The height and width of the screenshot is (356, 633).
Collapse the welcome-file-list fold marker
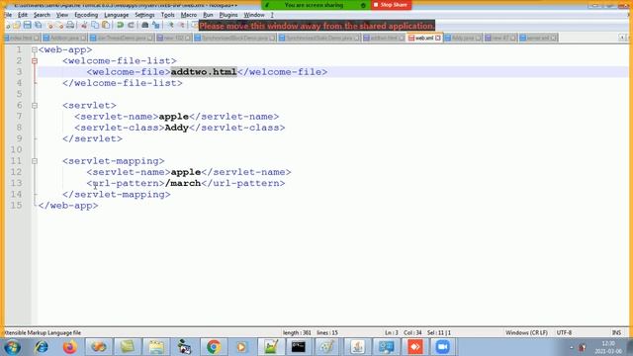click(x=35, y=61)
